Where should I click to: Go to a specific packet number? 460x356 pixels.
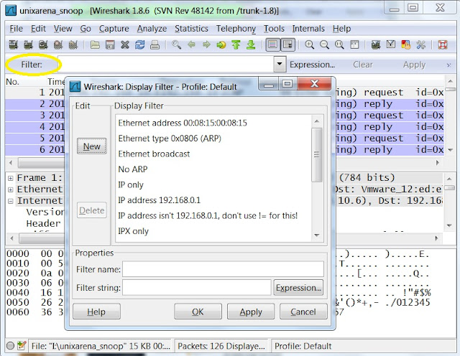221,44
